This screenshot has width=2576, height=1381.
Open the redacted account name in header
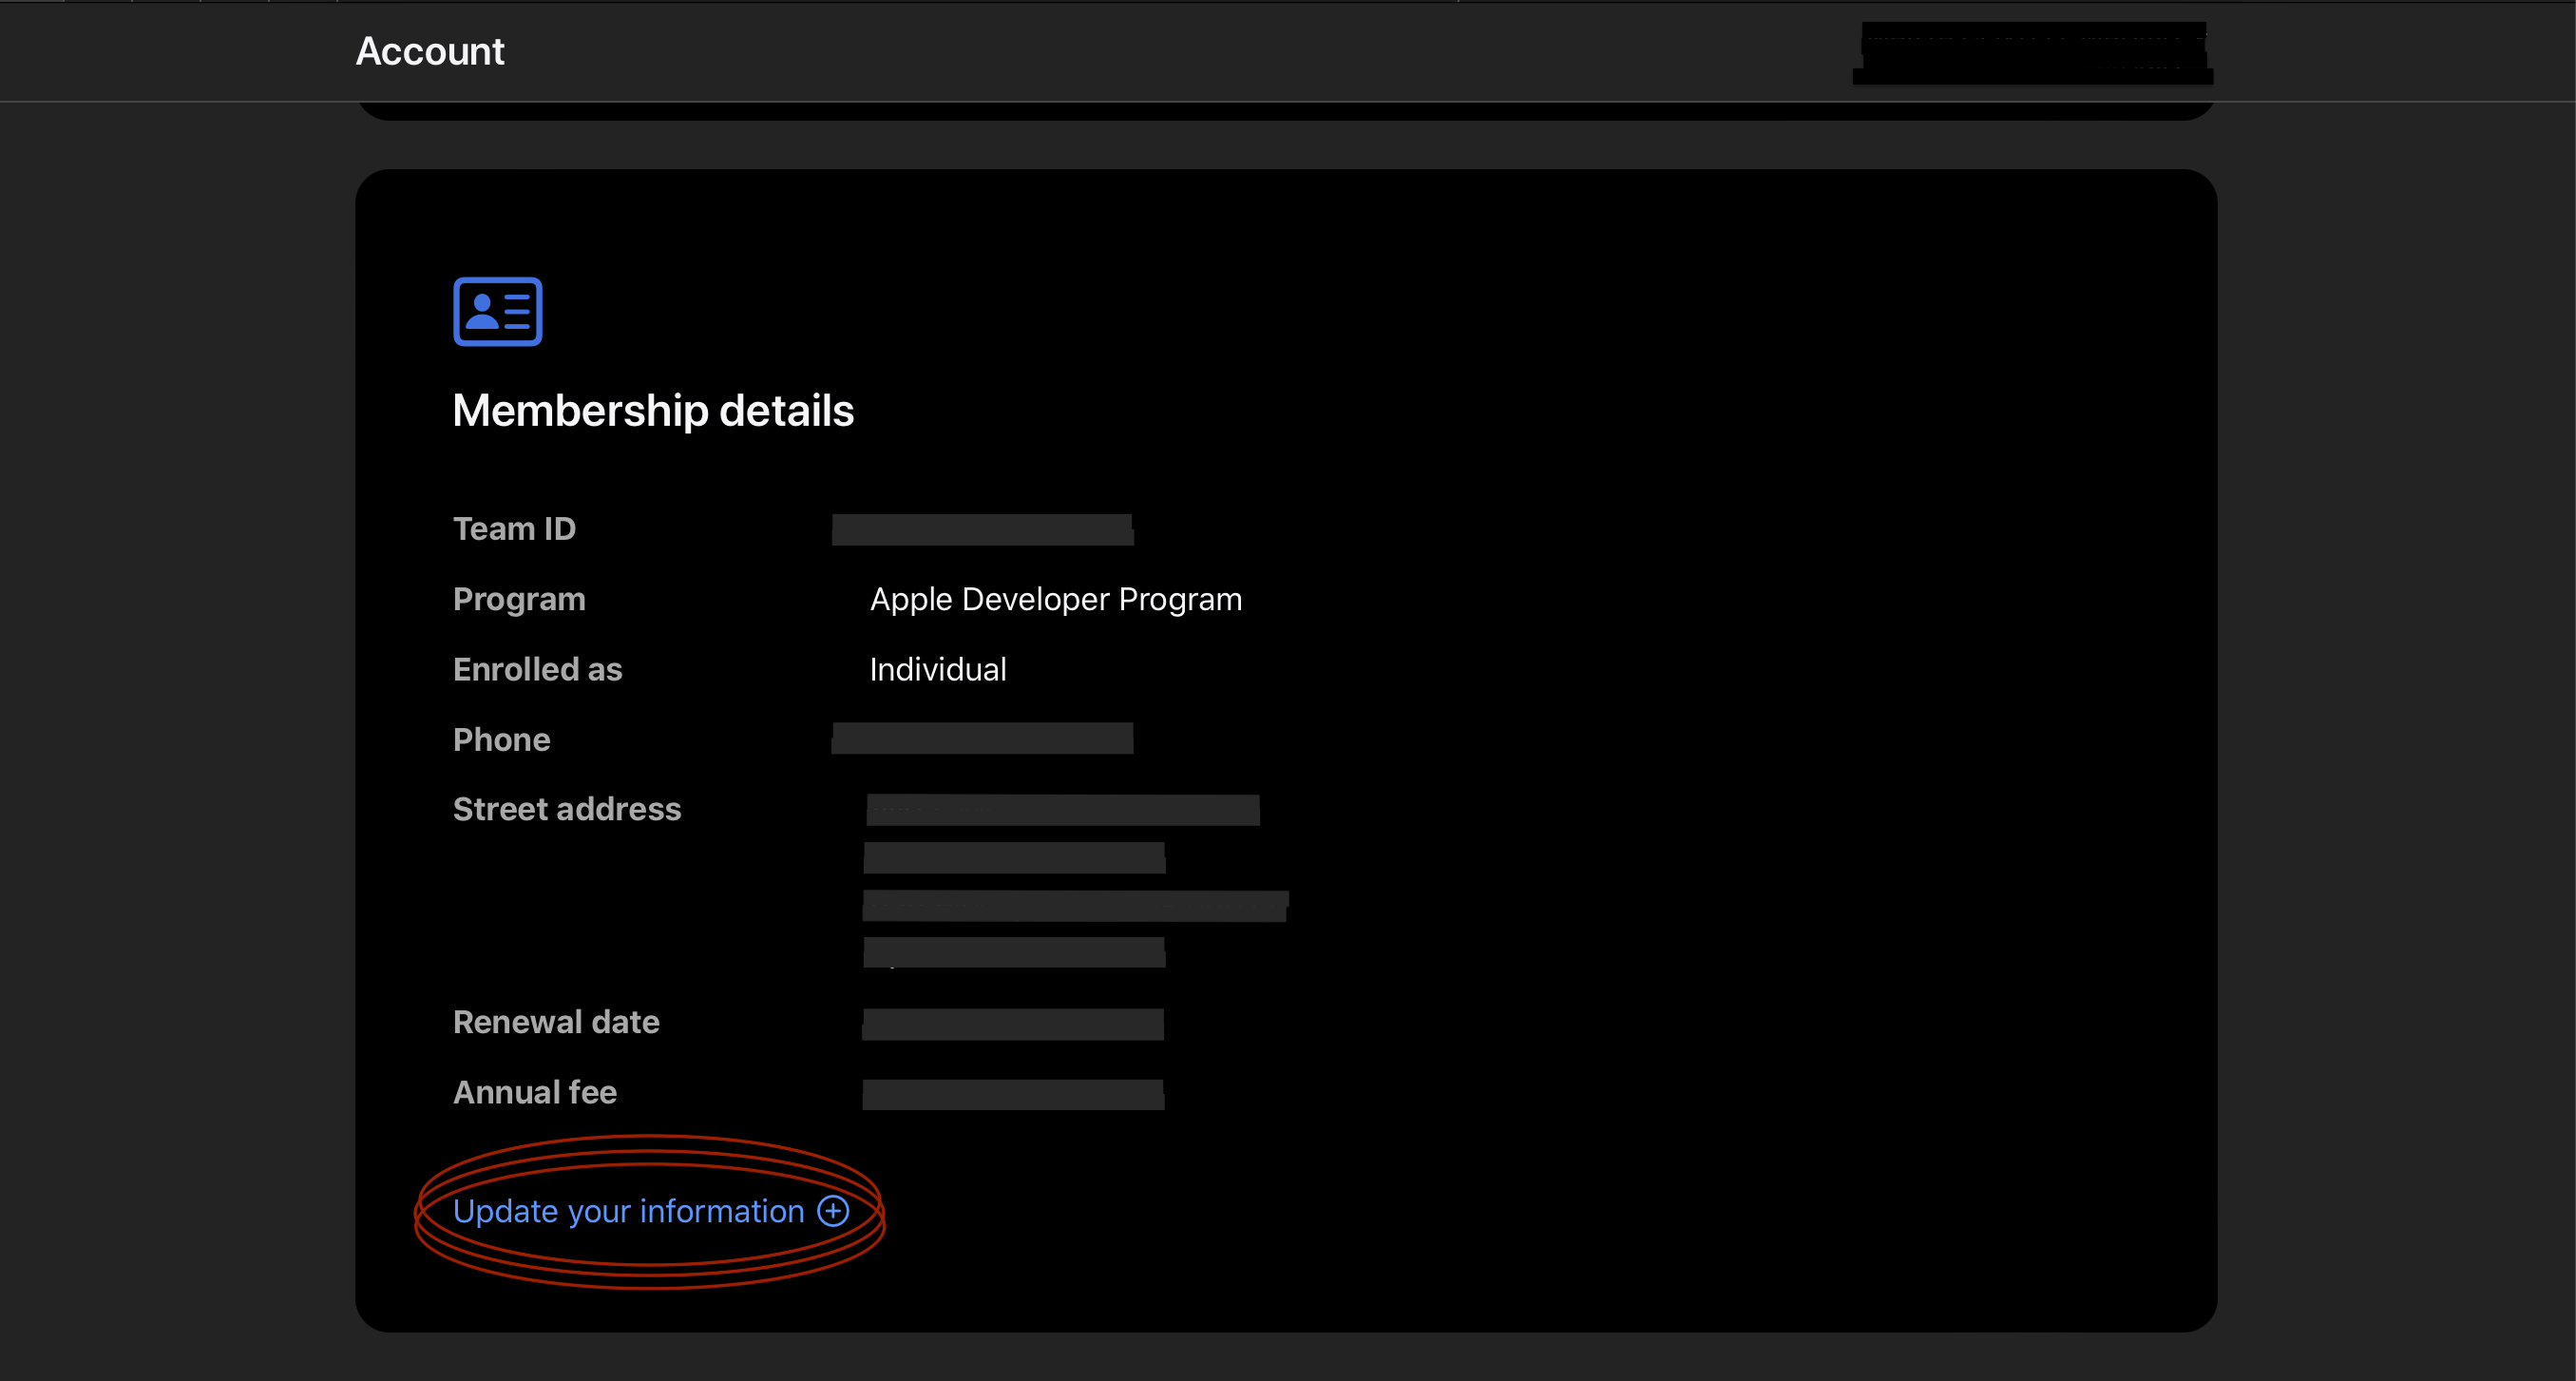click(2032, 52)
